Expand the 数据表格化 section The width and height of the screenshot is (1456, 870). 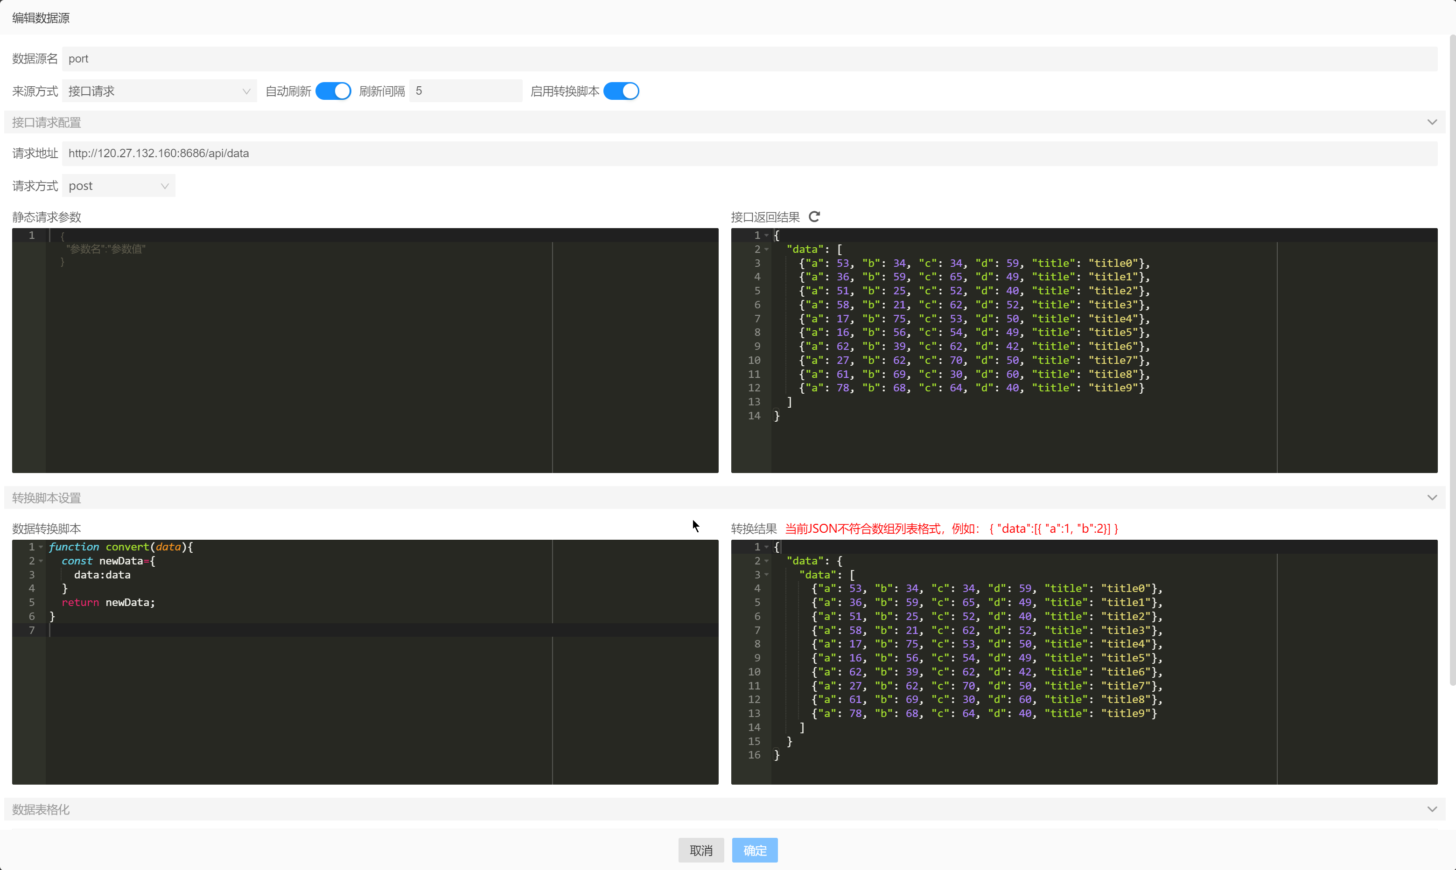tap(1432, 809)
